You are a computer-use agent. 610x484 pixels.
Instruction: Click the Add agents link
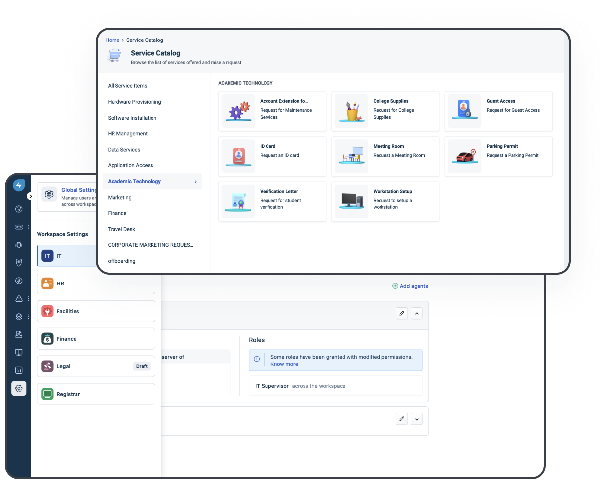tap(410, 286)
